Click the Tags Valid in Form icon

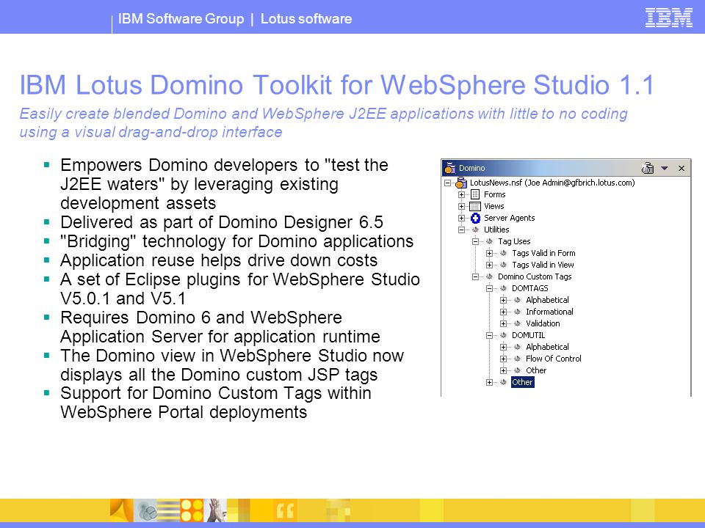503,253
